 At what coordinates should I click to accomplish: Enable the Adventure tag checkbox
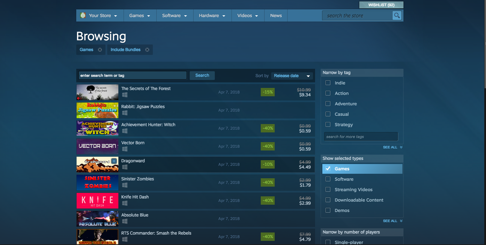pos(328,104)
